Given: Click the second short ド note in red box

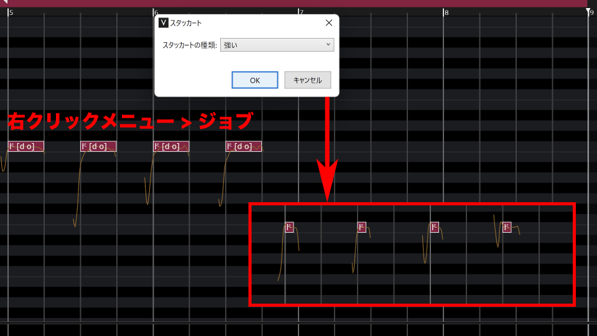Looking at the screenshot, I should tap(361, 228).
